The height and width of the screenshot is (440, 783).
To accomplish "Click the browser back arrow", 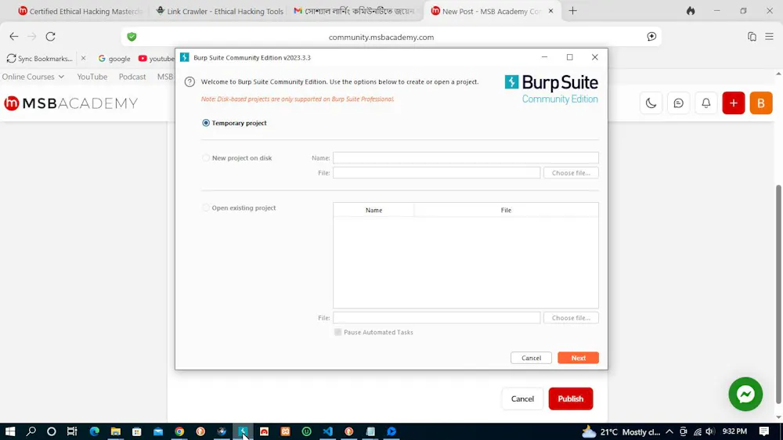I will [14, 37].
